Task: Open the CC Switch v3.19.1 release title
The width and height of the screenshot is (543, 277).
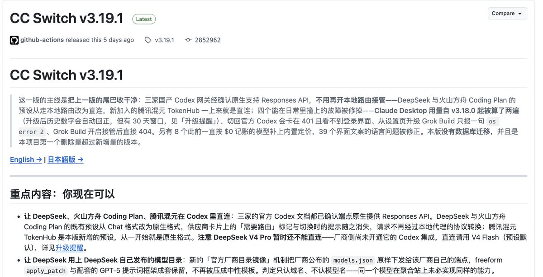Action: [x=67, y=18]
